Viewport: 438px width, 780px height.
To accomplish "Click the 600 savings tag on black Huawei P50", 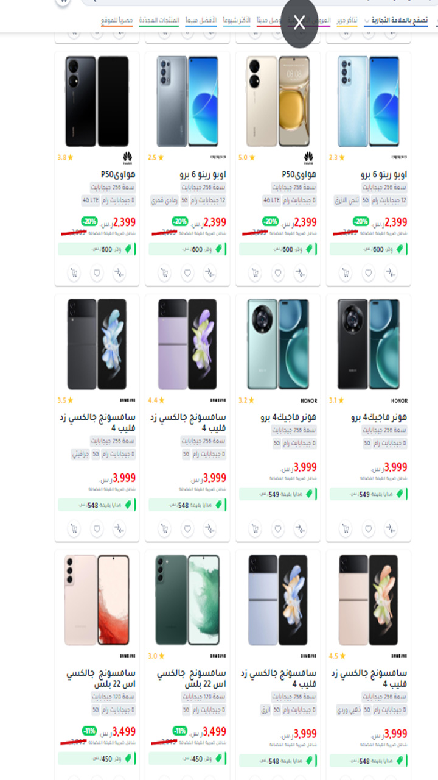I will click(x=97, y=249).
